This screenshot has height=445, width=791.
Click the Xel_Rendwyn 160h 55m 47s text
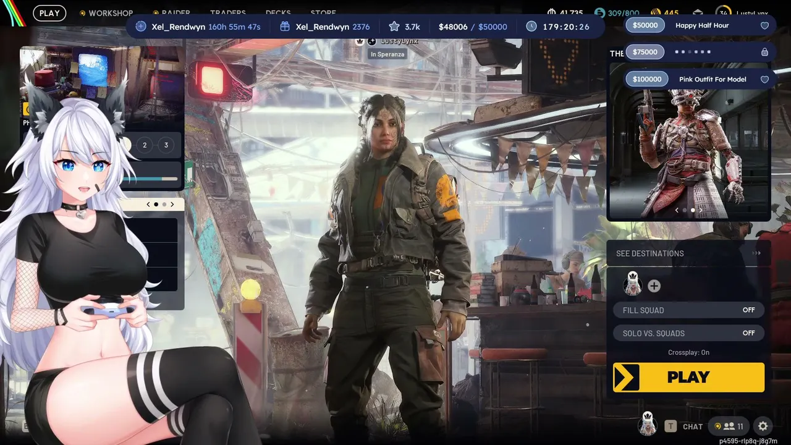pos(206,27)
